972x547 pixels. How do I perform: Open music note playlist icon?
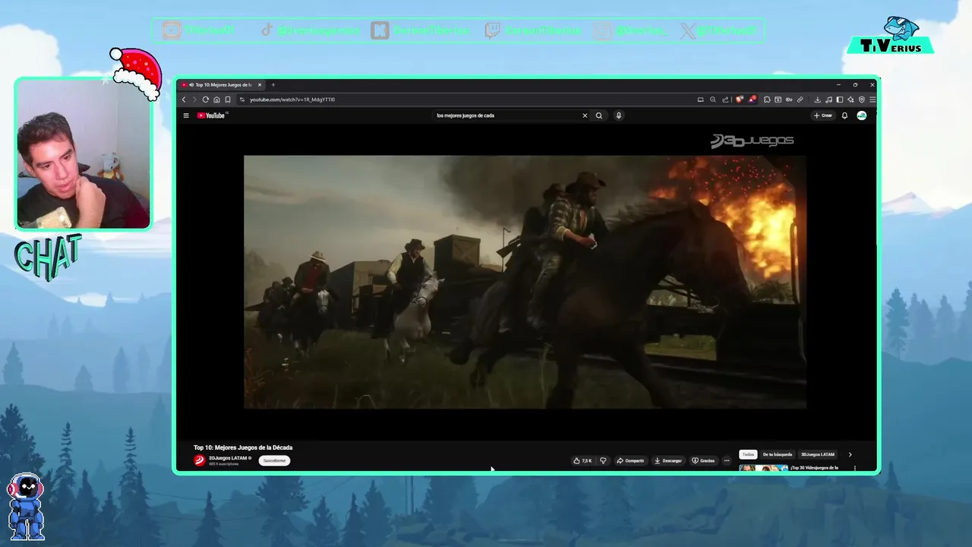(x=828, y=100)
